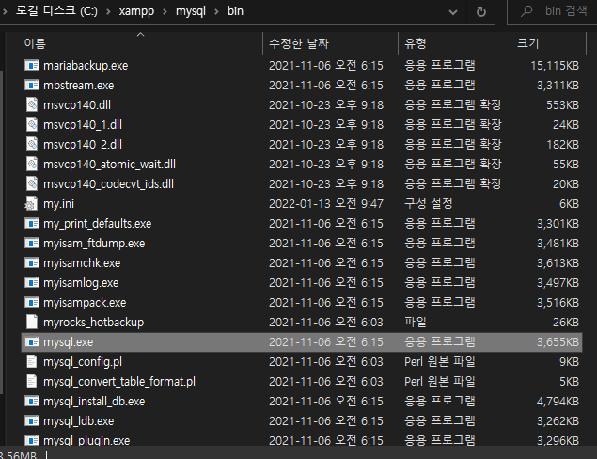
Task: Select file name msvcp140_atomic_wait.dll
Action: 109,165
